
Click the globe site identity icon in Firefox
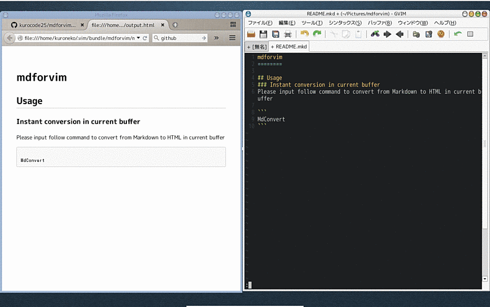point(20,38)
